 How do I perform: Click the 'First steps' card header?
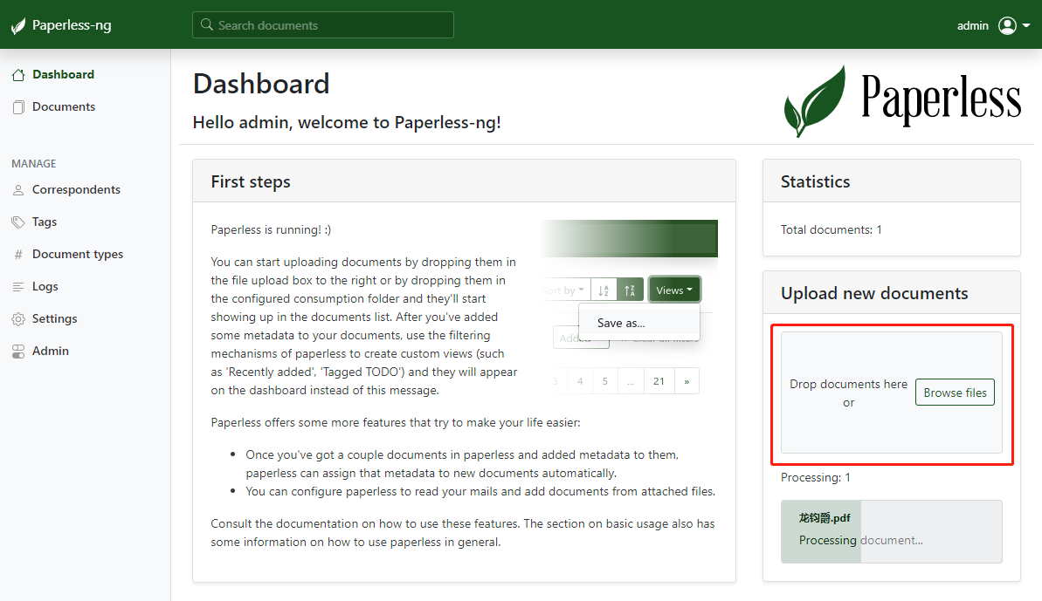(464, 181)
